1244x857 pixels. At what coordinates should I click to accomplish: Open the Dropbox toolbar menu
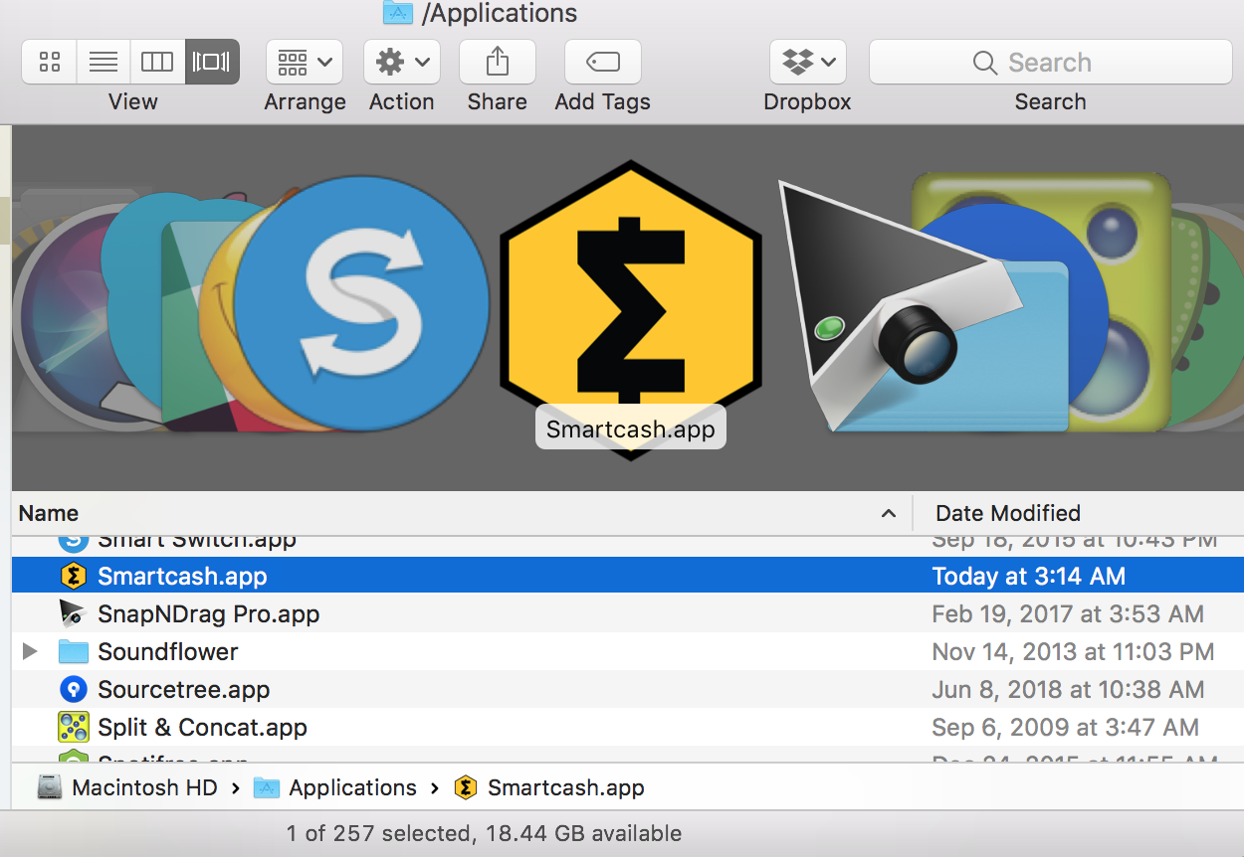tap(808, 63)
